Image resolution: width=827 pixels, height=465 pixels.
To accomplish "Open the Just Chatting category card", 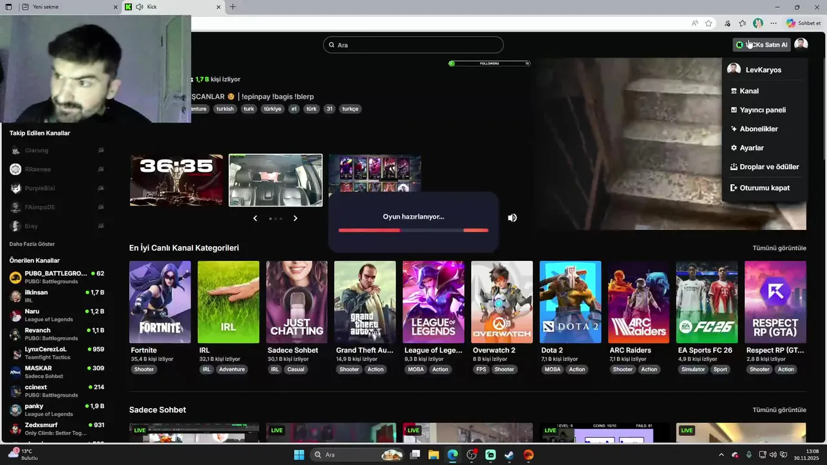I will point(297,302).
